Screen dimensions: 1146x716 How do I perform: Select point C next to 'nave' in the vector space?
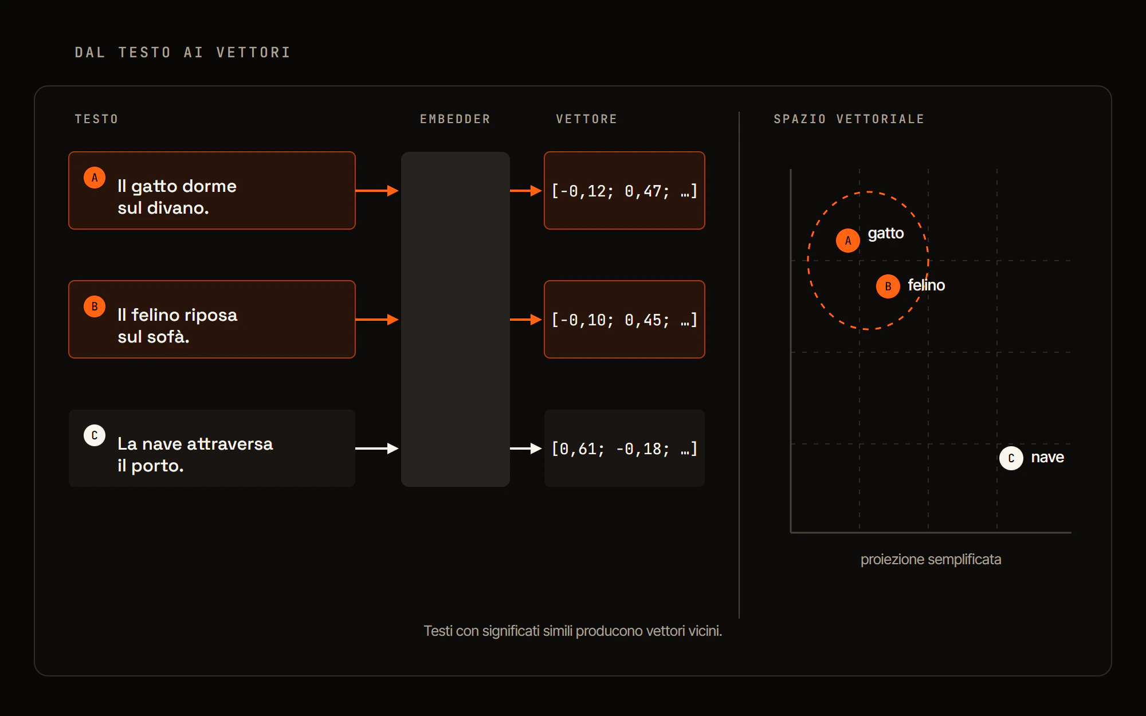click(1011, 458)
